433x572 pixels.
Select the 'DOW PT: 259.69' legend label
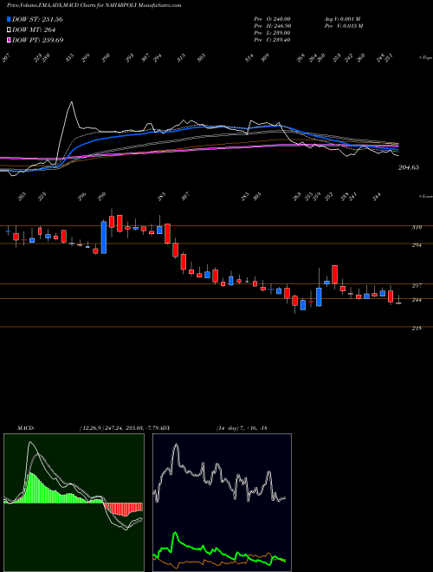click(x=38, y=40)
